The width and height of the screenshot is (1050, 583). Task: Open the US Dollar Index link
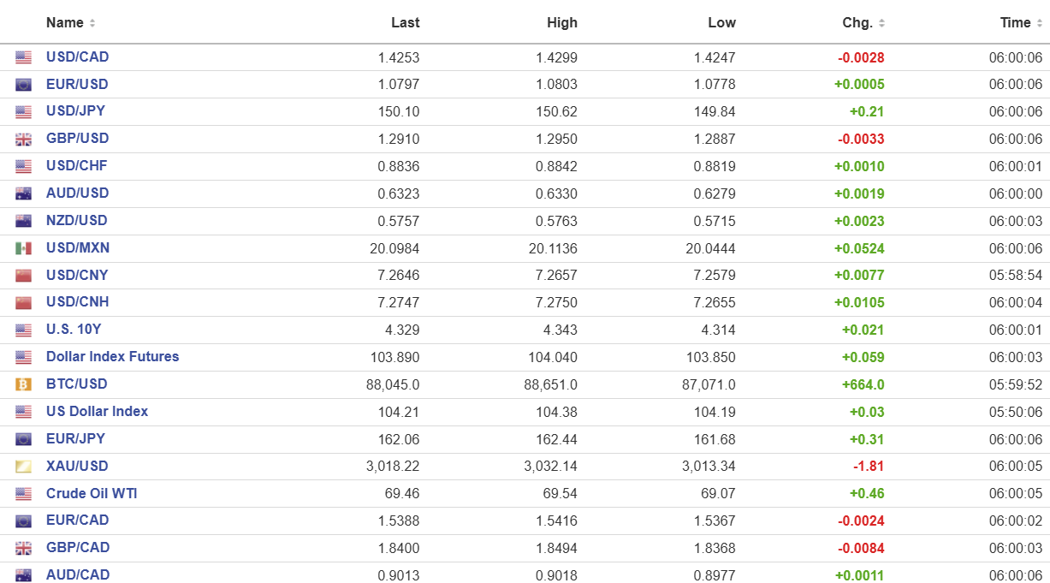tap(97, 412)
